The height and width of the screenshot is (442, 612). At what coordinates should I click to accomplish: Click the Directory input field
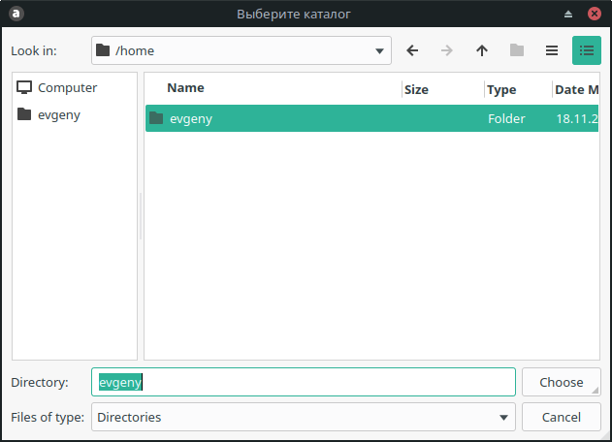[x=304, y=382]
